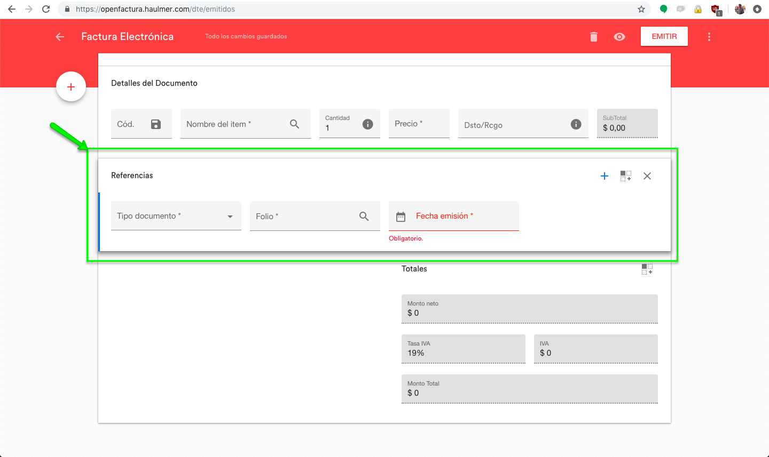Reload the page in the browser
The width and height of the screenshot is (769, 457).
tap(46, 9)
